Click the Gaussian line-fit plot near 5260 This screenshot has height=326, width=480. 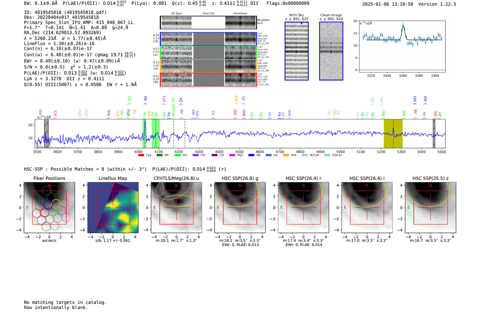click(x=402, y=47)
